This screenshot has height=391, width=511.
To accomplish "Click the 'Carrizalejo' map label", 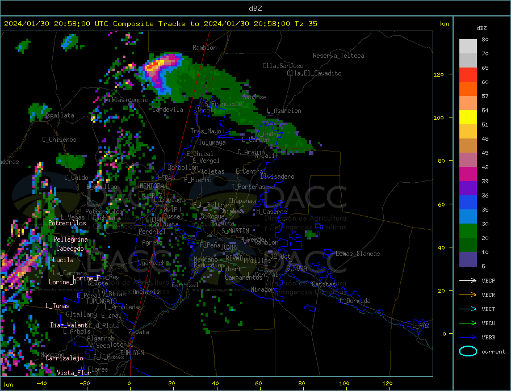I will click(64, 359).
